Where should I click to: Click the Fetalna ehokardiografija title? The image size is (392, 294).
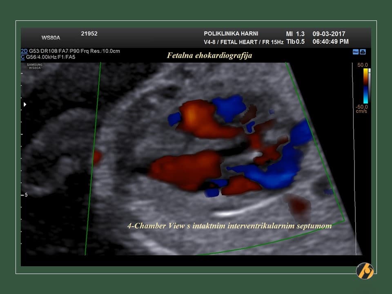point(209,56)
